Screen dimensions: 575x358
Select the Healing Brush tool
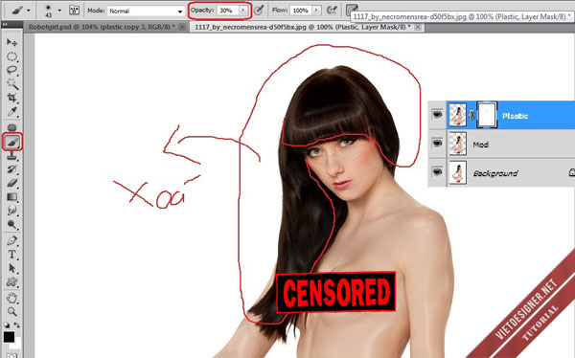pos(11,127)
